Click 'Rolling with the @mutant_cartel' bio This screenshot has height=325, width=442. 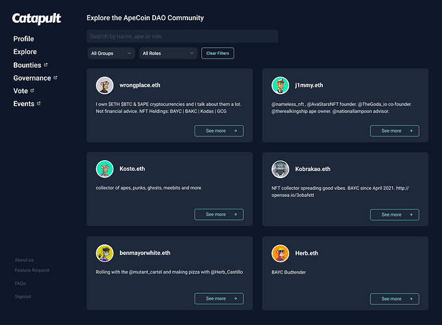point(169,272)
